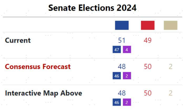Click blue 46 badge in Interactive Map row

pyautogui.click(x=117, y=102)
